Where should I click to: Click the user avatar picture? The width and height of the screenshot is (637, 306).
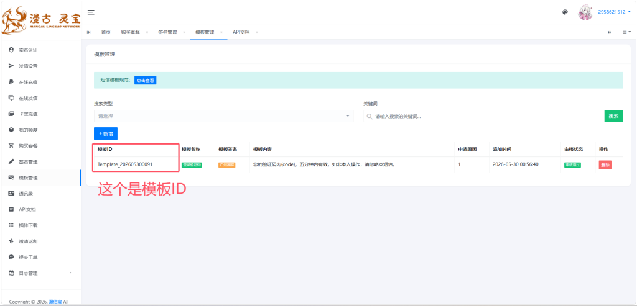coord(586,12)
